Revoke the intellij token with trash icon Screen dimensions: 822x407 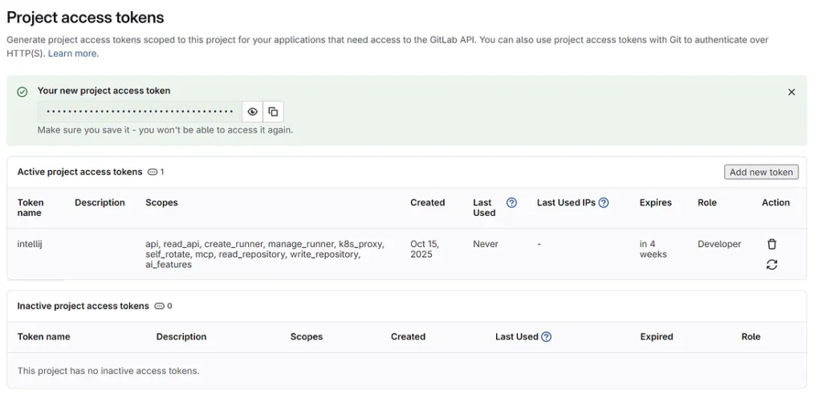pos(771,244)
